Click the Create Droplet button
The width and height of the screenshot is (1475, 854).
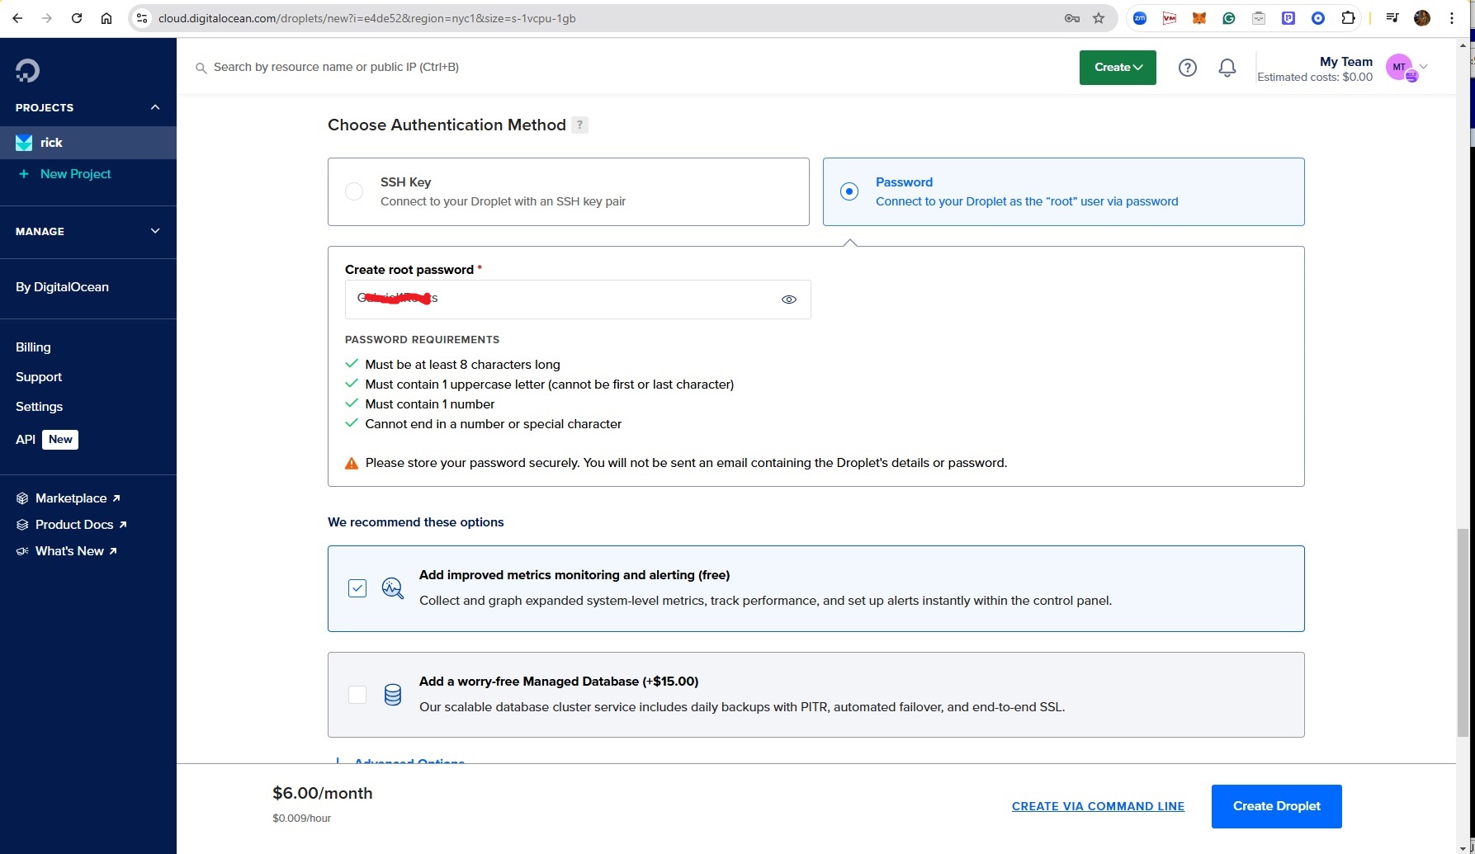pyautogui.click(x=1276, y=806)
